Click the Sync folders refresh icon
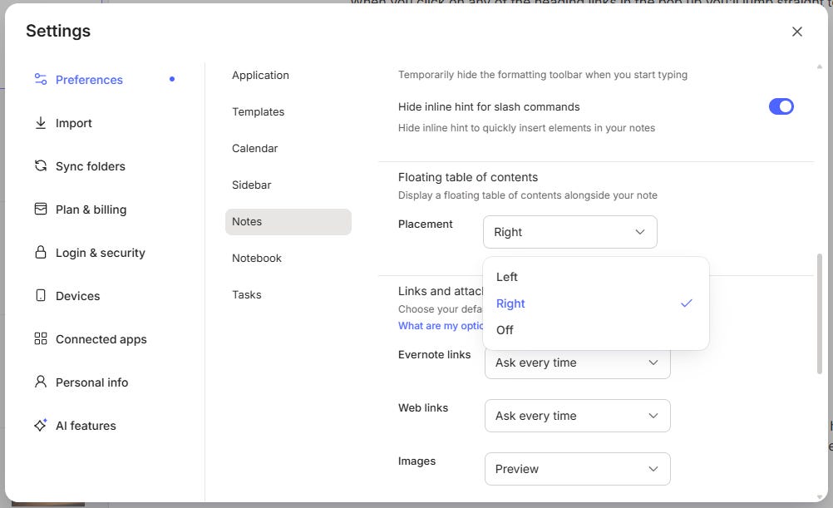Screen dimensions: 833x508 (x=40, y=166)
